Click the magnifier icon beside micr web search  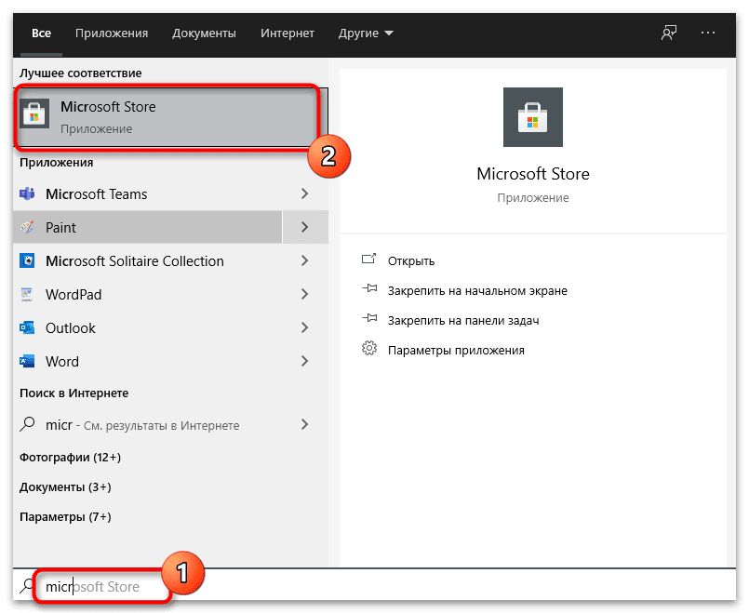pos(27,424)
